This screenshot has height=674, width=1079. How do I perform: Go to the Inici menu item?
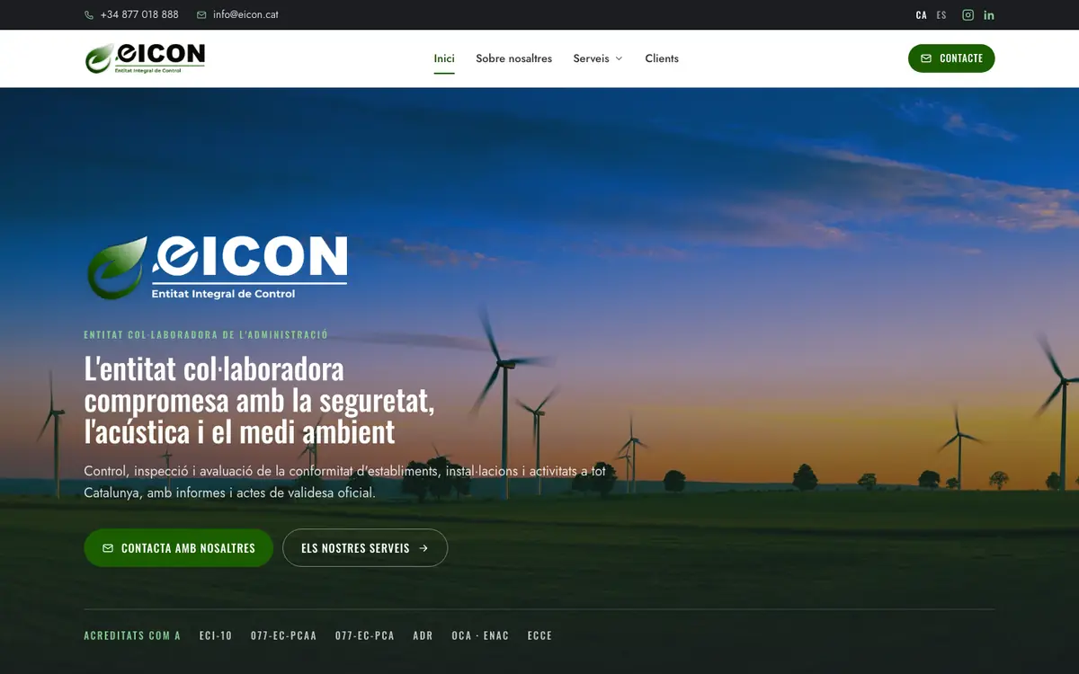tap(444, 58)
